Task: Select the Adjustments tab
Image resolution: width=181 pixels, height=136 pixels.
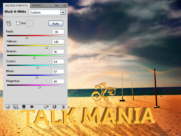Action: click(16, 5)
